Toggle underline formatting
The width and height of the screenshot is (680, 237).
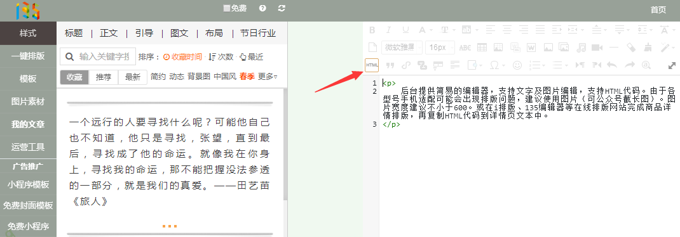405,30
